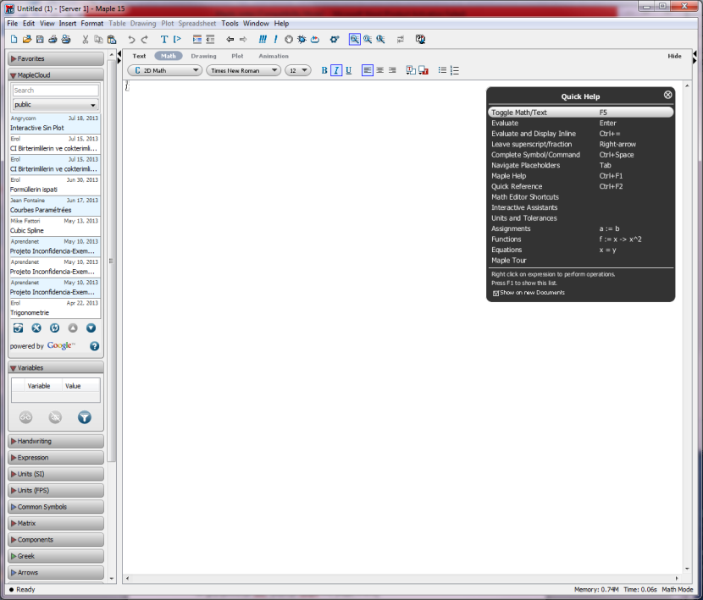Open Cubic Spline cloud document

(55, 226)
